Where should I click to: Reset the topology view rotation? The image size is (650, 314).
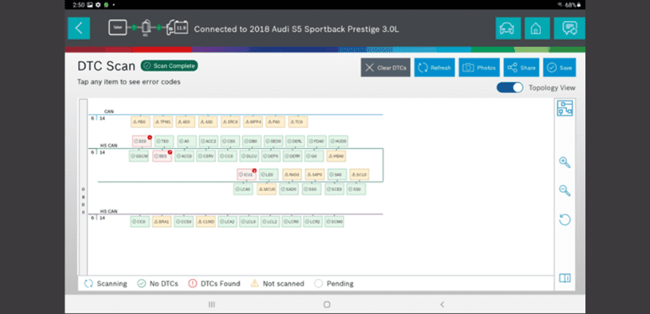pos(564,219)
